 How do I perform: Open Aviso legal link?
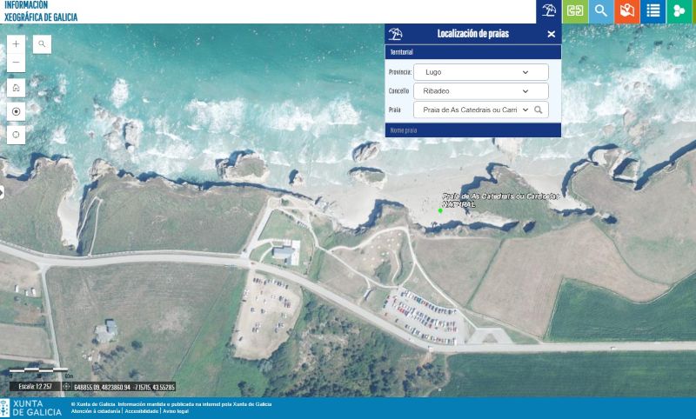[x=176, y=411]
